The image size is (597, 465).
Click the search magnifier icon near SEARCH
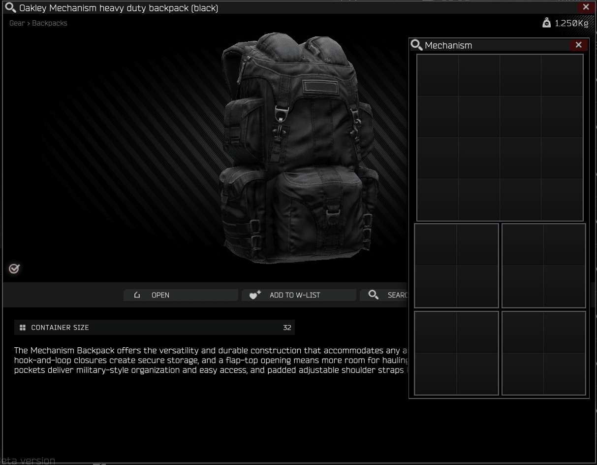[374, 295]
